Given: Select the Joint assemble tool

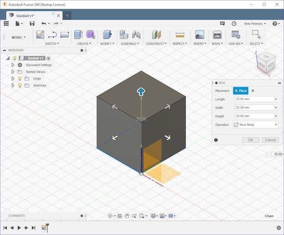Looking at the screenshot, I should 136,35.
